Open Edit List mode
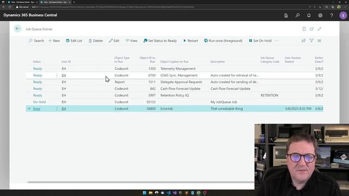 pos(74,41)
